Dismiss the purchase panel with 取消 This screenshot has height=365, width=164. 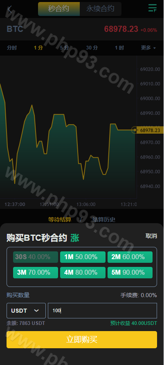click(x=151, y=236)
